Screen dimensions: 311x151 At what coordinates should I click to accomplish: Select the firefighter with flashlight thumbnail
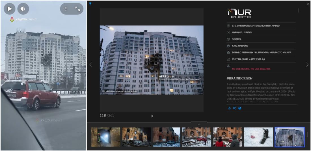click(x=105, y=137)
